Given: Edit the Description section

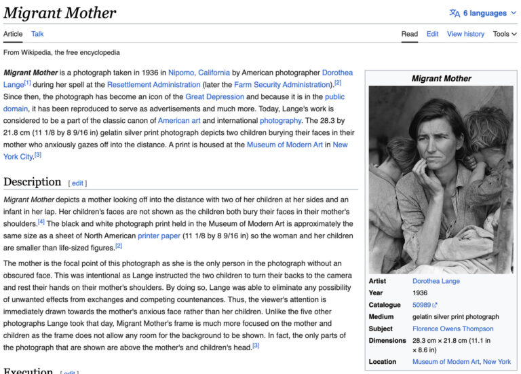Looking at the screenshot, I should (x=77, y=183).
